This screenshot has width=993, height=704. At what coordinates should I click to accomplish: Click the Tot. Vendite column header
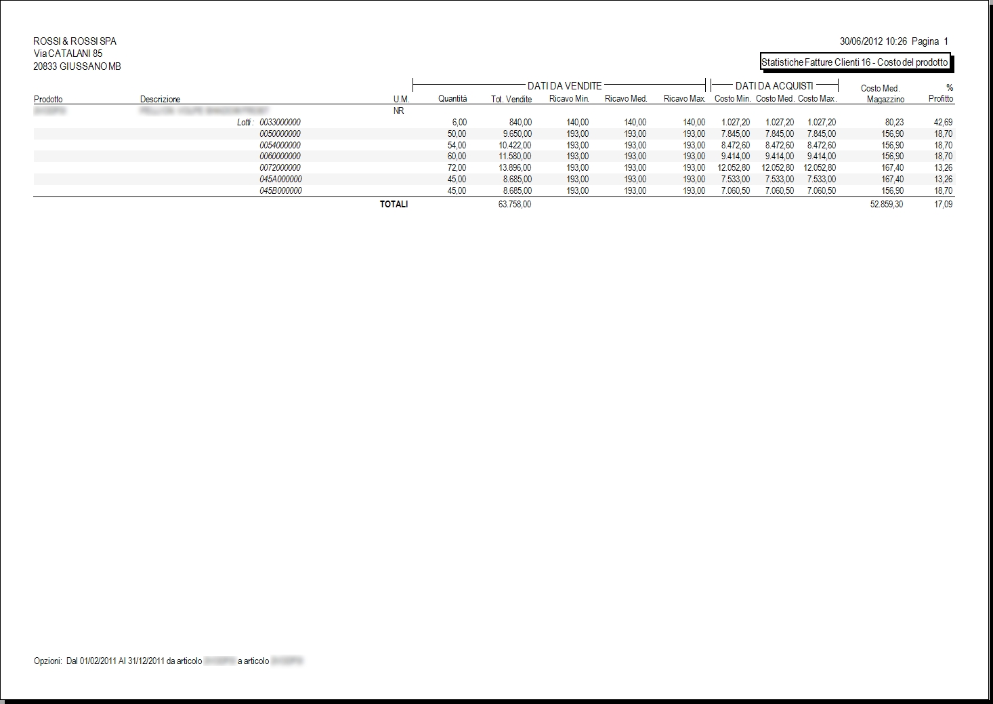coord(511,99)
